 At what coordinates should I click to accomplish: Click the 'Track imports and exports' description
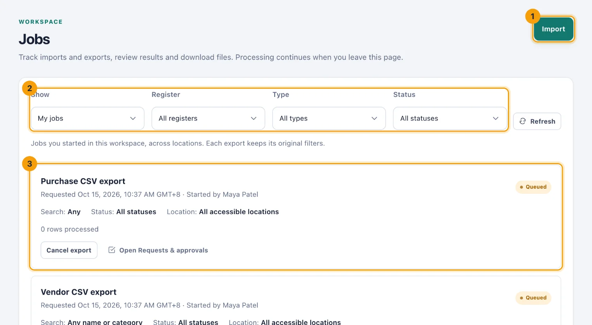[211, 57]
